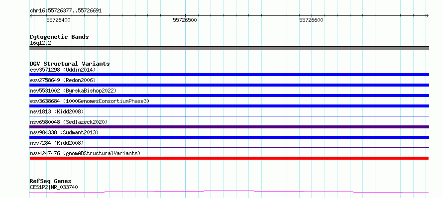Image resolution: width=443 pixels, height=198 pixels.
Task: Select the blue bar under esv3638684
Action: point(229,106)
